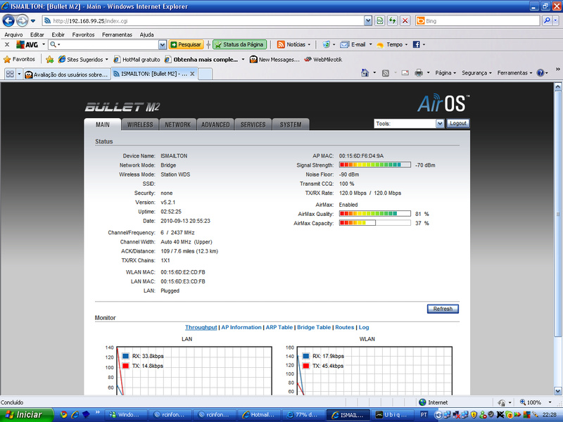Expand the AVG search box dropdown
Viewport: 563px width, 422px height.
pyautogui.click(x=163, y=44)
